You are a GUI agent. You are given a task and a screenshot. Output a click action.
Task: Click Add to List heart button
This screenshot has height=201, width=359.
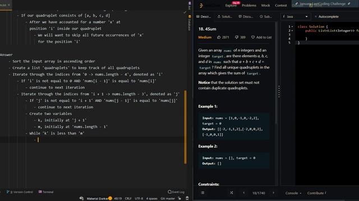(x=261, y=37)
